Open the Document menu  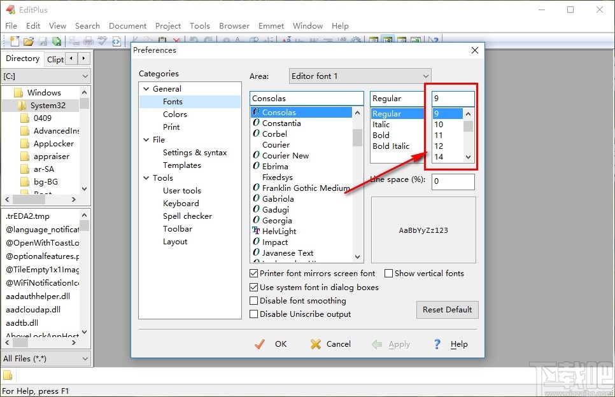[x=127, y=26]
